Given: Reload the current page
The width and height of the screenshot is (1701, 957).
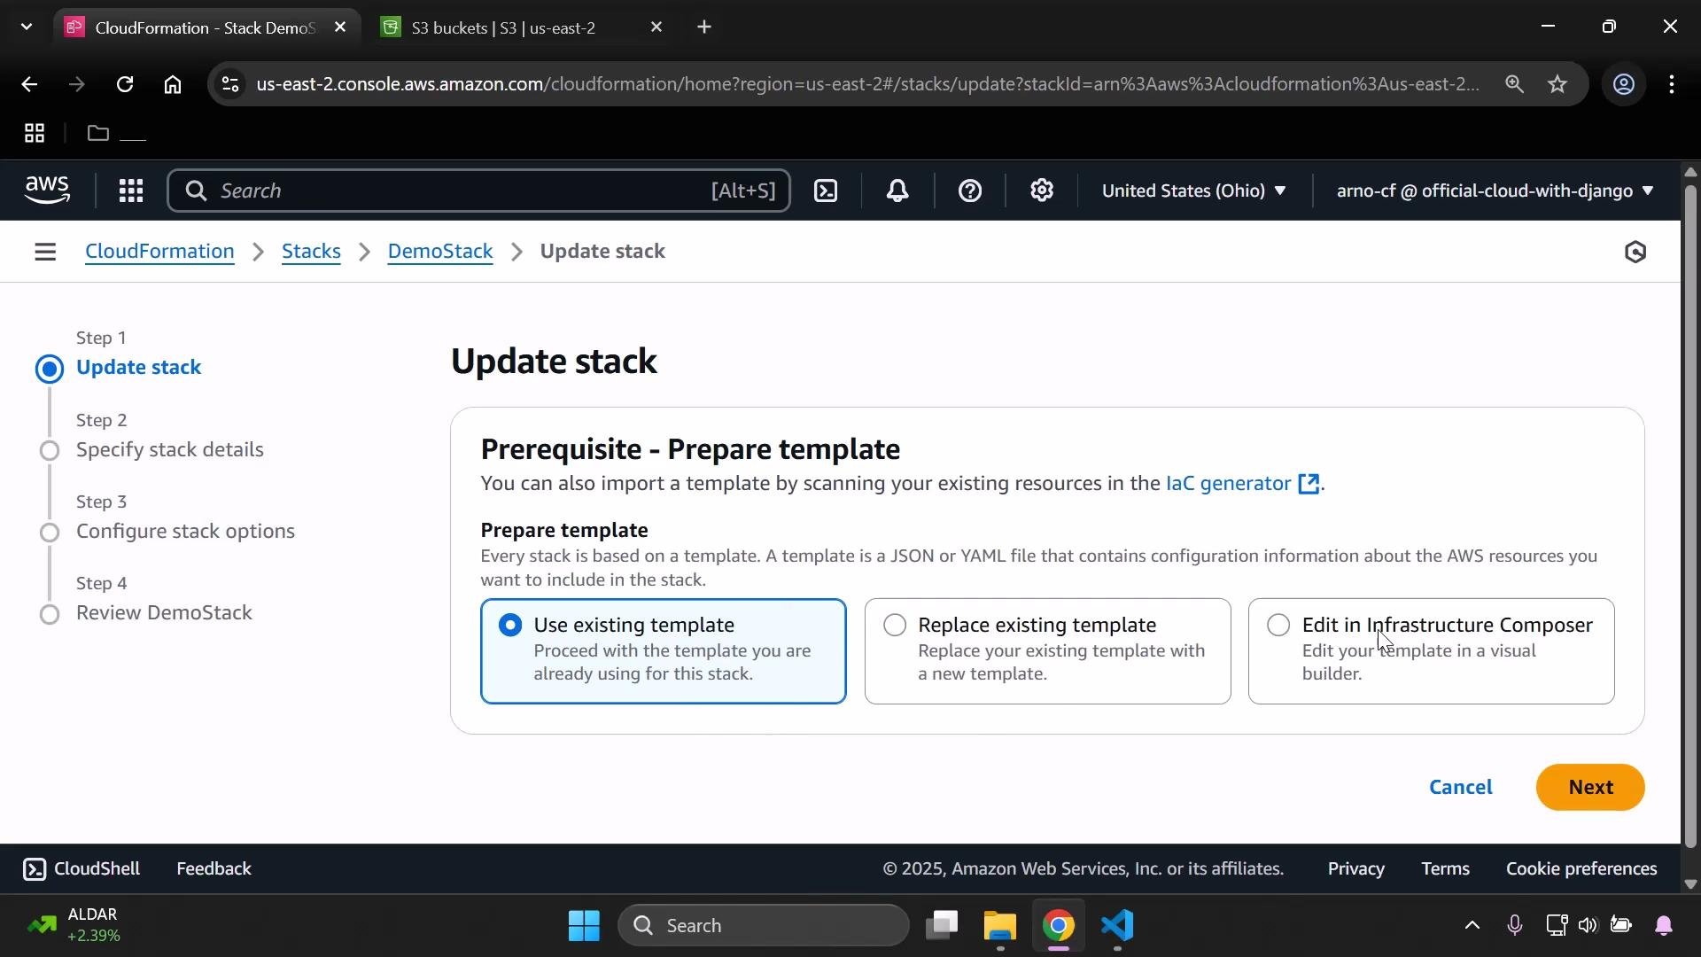Looking at the screenshot, I should coord(125,84).
